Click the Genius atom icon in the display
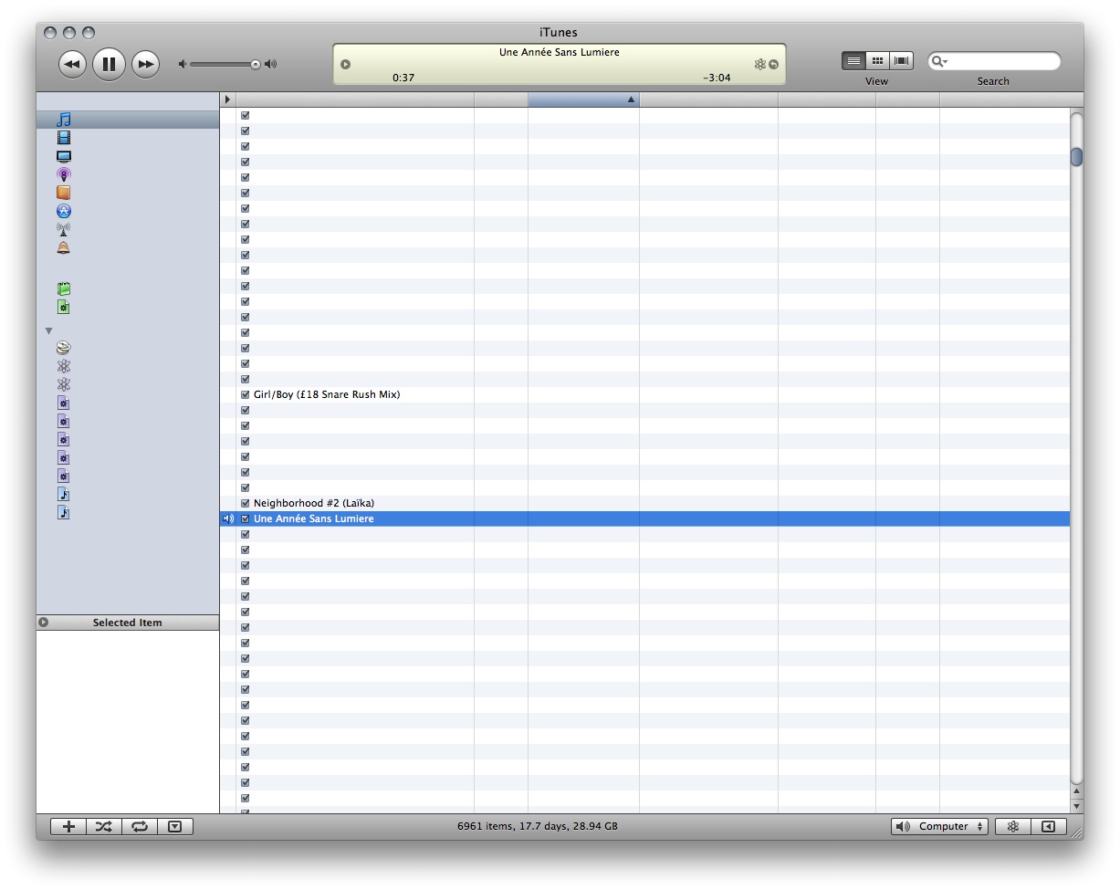Viewport: 1120px width, 890px height. (x=759, y=64)
